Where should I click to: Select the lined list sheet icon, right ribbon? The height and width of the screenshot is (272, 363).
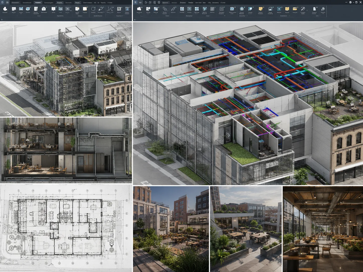[212, 9]
